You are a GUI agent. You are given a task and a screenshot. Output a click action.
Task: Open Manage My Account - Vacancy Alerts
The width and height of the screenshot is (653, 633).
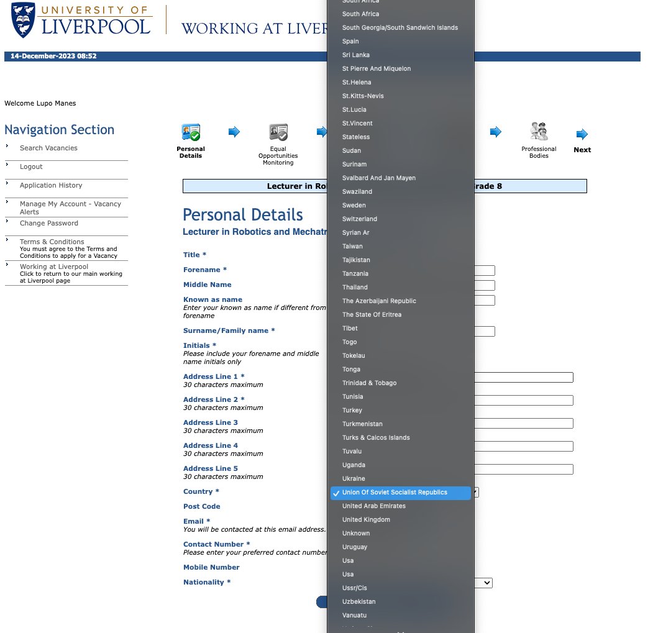[x=70, y=208]
